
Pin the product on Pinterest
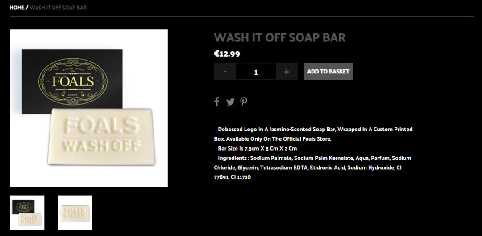(244, 102)
